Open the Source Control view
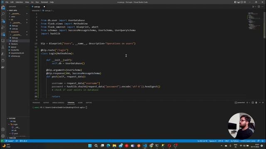This screenshot has height=149, width=266. point(3,21)
